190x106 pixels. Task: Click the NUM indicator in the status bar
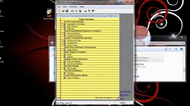click(x=123, y=103)
